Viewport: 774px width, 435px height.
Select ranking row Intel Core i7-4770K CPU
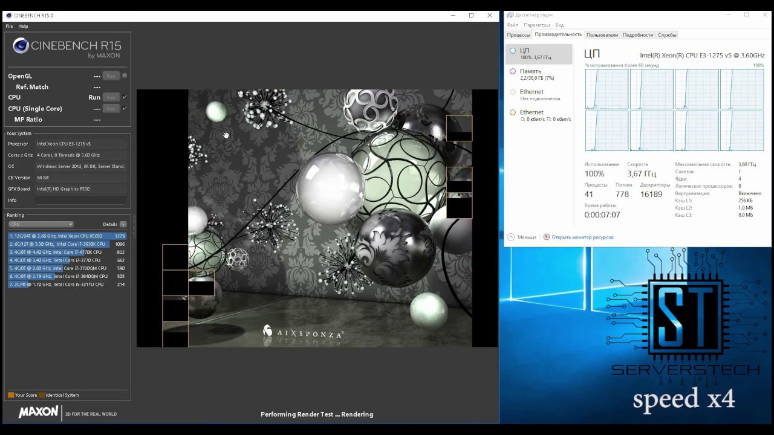(x=67, y=252)
